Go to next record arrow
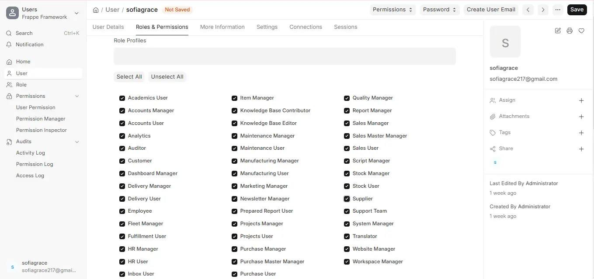 point(543,10)
